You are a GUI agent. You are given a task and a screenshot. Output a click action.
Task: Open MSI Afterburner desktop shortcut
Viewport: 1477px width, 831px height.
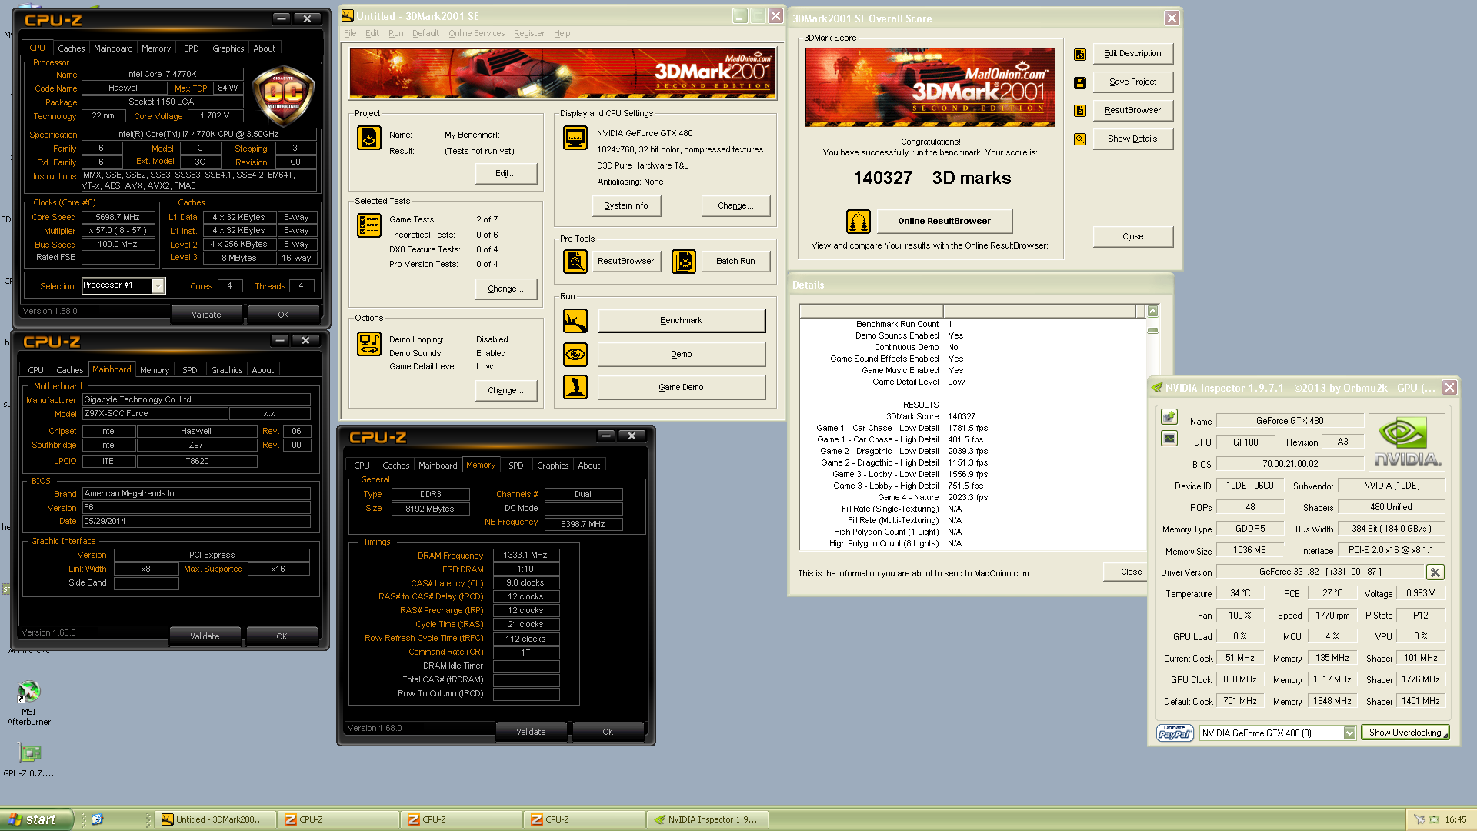(x=28, y=703)
